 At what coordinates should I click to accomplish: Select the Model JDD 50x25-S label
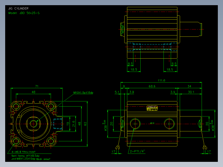(24, 13)
